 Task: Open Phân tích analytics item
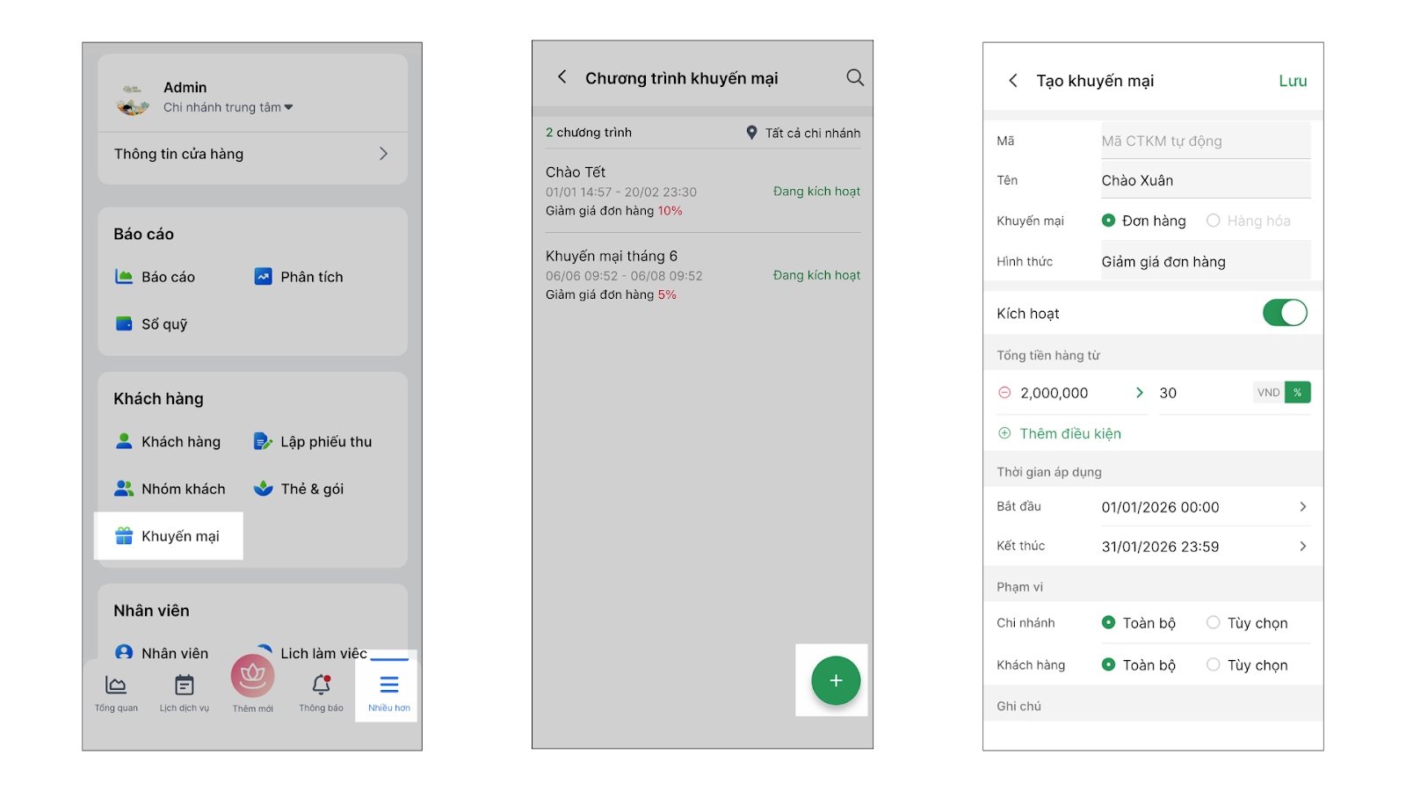(x=299, y=277)
